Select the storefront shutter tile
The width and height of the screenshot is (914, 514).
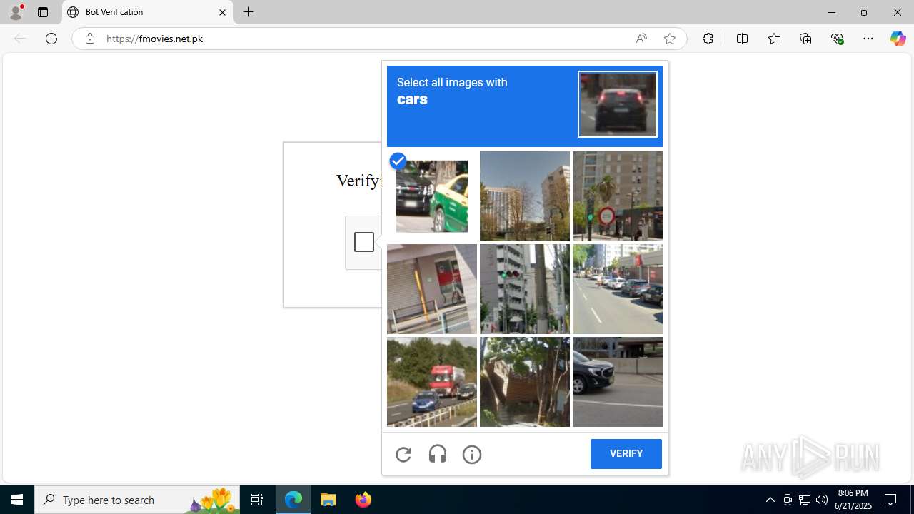coord(432,289)
